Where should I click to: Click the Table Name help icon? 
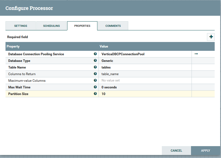coord(95,67)
